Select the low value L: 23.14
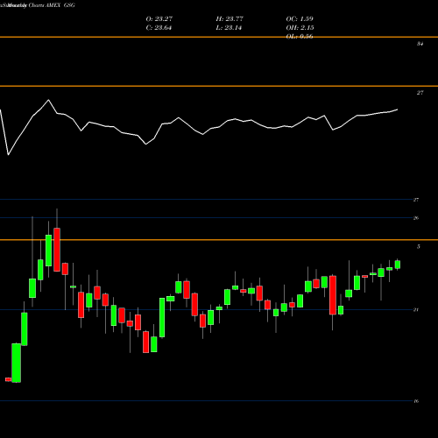This screenshot has width=438, height=438. (229, 28)
